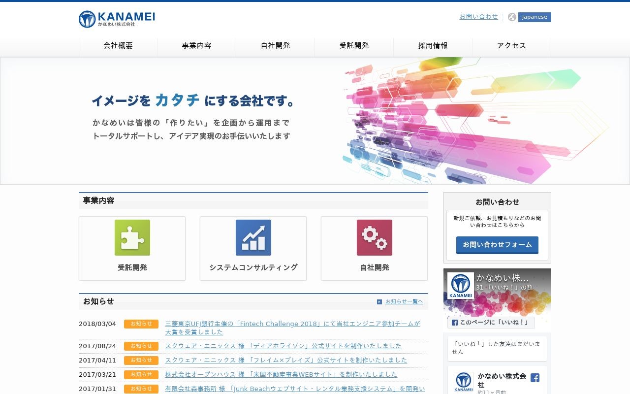The height and width of the screenshot is (394, 630).
Task: Open the Fintech Challenge 2018 news link
Action: (x=293, y=328)
